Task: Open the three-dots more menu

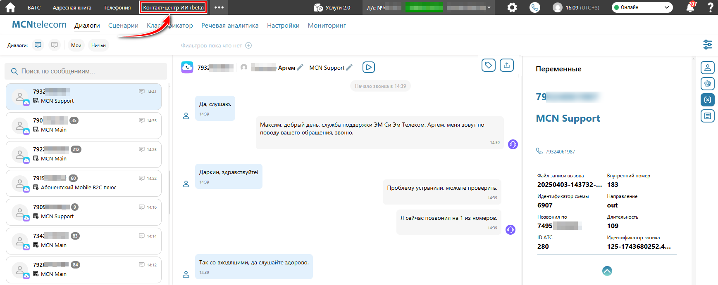Action: 219,7
